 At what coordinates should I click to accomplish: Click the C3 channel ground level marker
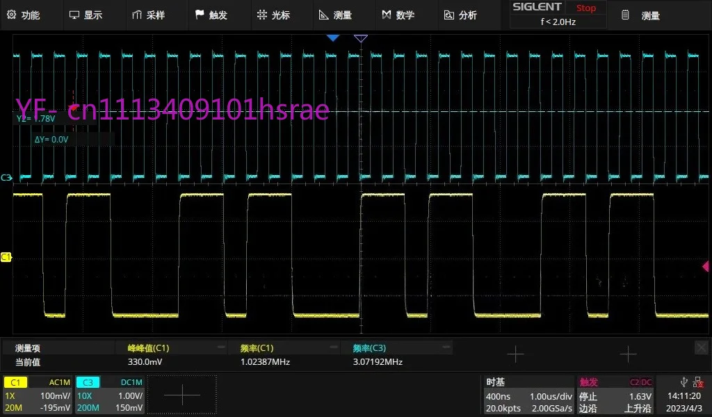click(6, 177)
